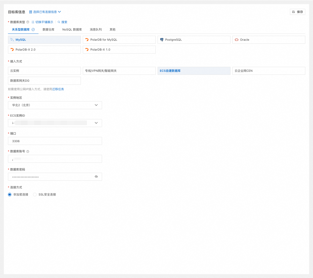Click the help icon next to 数据库类型

pyautogui.click(x=28, y=22)
